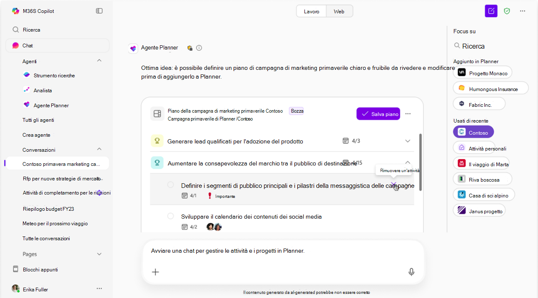The width and height of the screenshot is (538, 298).
Task: Click the green shield protection icon
Action: (507, 11)
